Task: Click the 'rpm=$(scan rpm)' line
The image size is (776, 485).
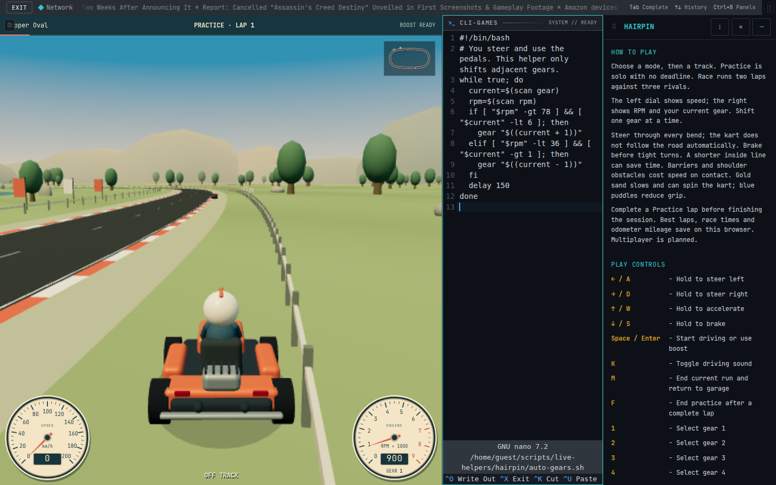Action: [x=502, y=101]
